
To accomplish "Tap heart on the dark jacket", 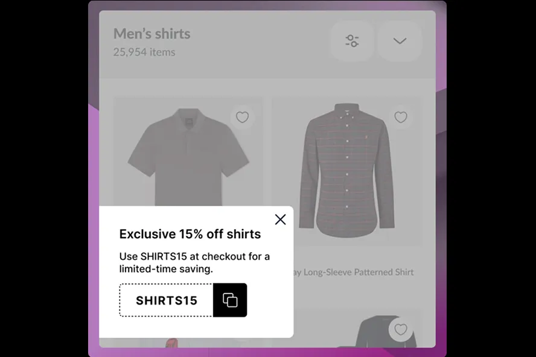I will (401, 329).
